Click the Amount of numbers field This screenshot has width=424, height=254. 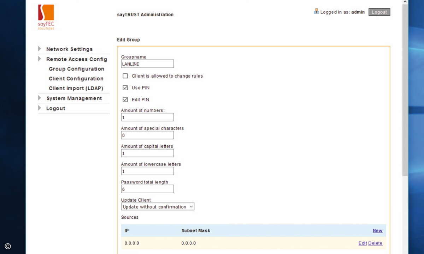point(147,117)
